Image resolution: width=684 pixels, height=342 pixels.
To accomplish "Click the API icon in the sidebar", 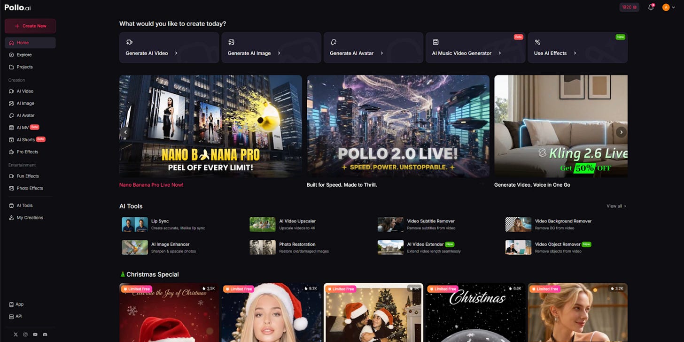I will (11, 317).
